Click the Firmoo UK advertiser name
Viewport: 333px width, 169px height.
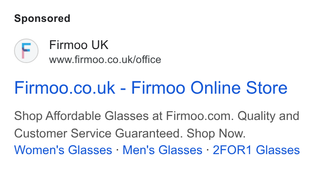pyautogui.click(x=78, y=45)
